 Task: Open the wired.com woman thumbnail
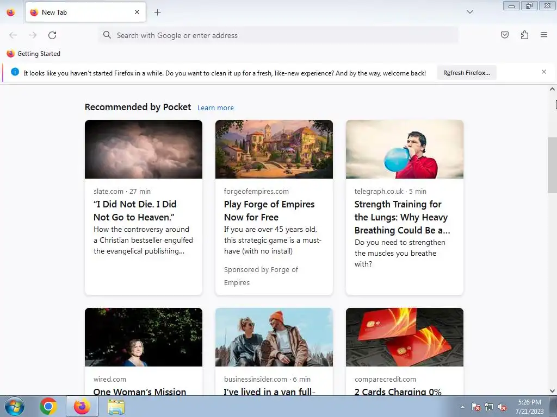(x=144, y=337)
